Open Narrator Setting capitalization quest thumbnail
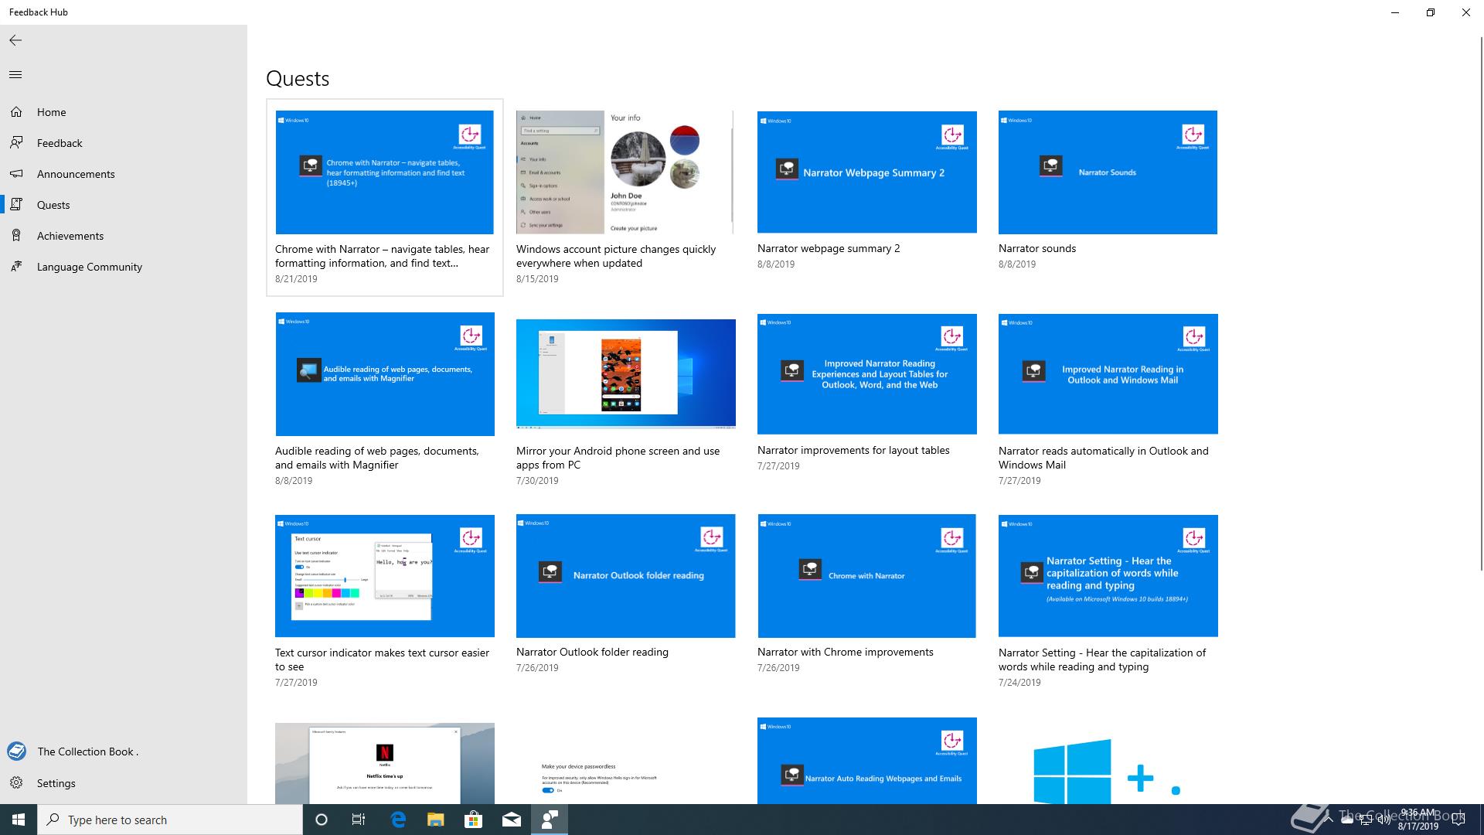The height and width of the screenshot is (835, 1484). [x=1108, y=576]
